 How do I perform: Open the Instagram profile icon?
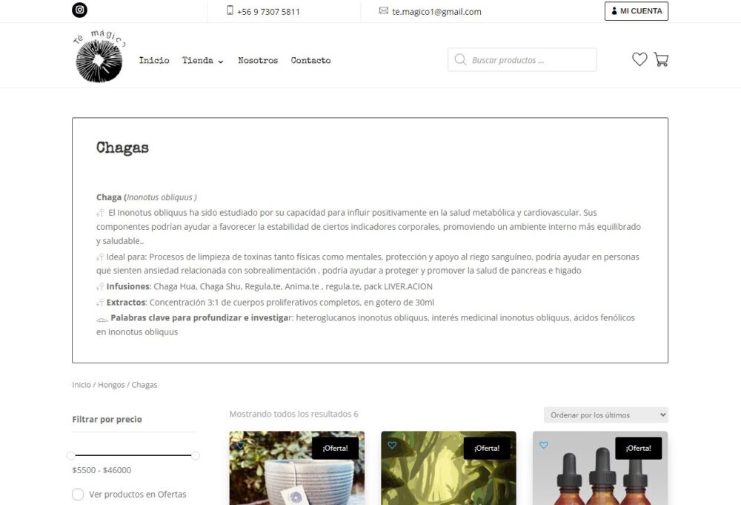click(x=79, y=10)
